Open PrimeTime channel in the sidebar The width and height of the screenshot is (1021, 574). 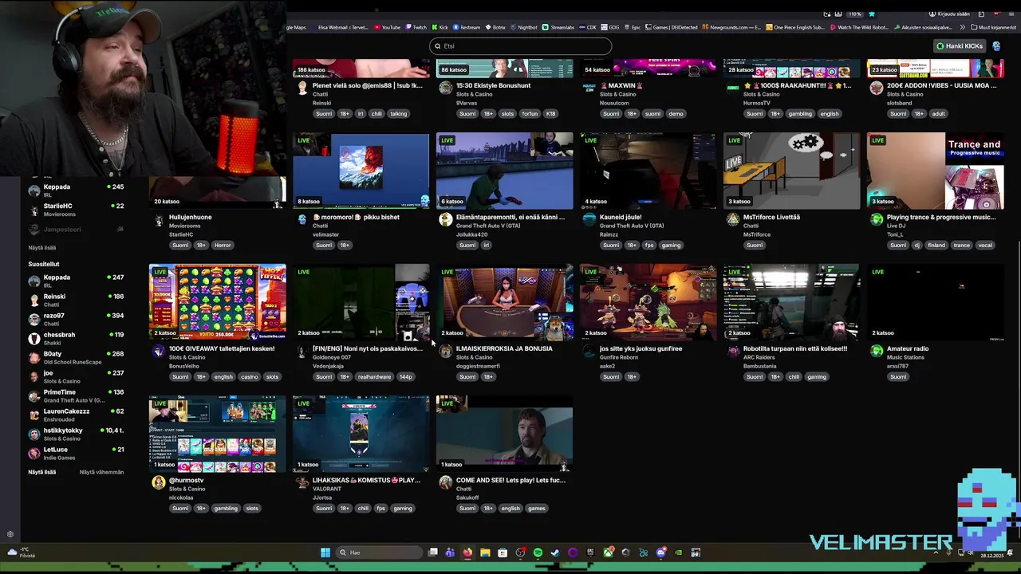[76, 395]
